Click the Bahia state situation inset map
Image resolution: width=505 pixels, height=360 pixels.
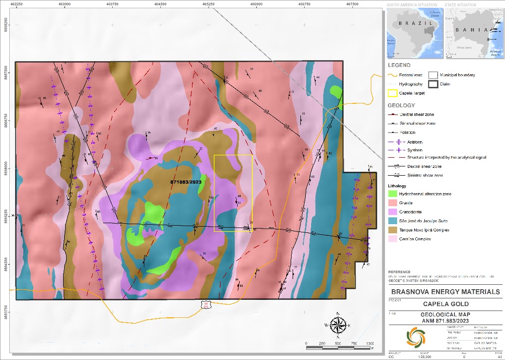coord(475,33)
